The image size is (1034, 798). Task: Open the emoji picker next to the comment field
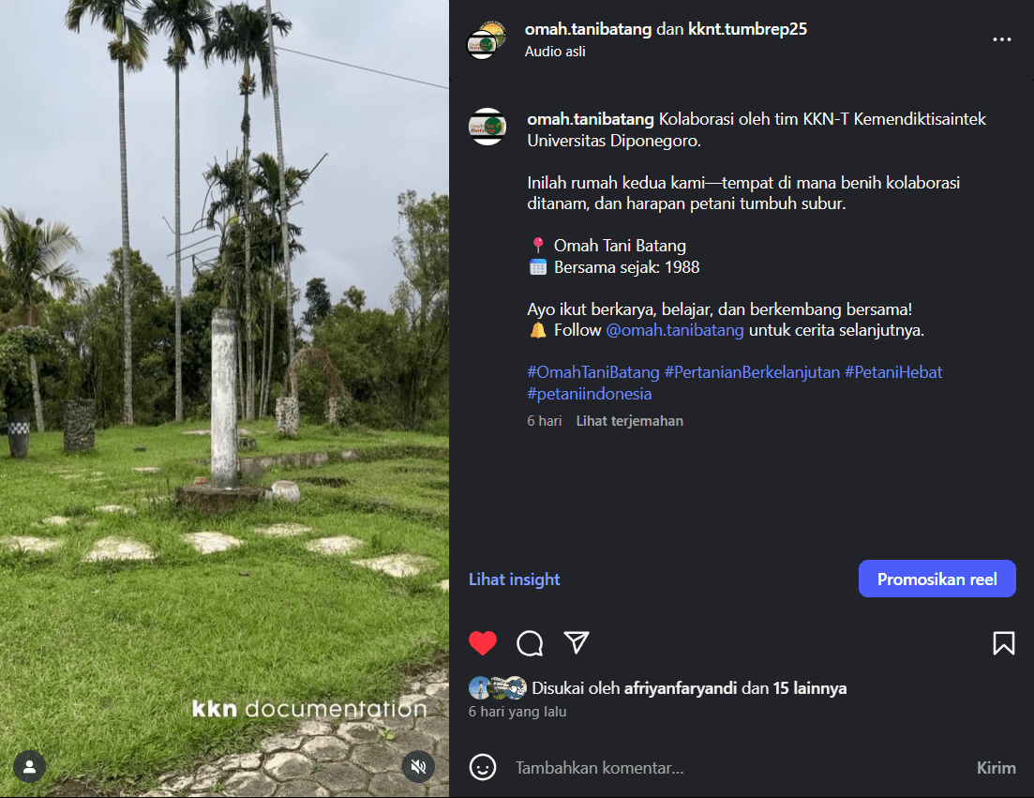482,767
